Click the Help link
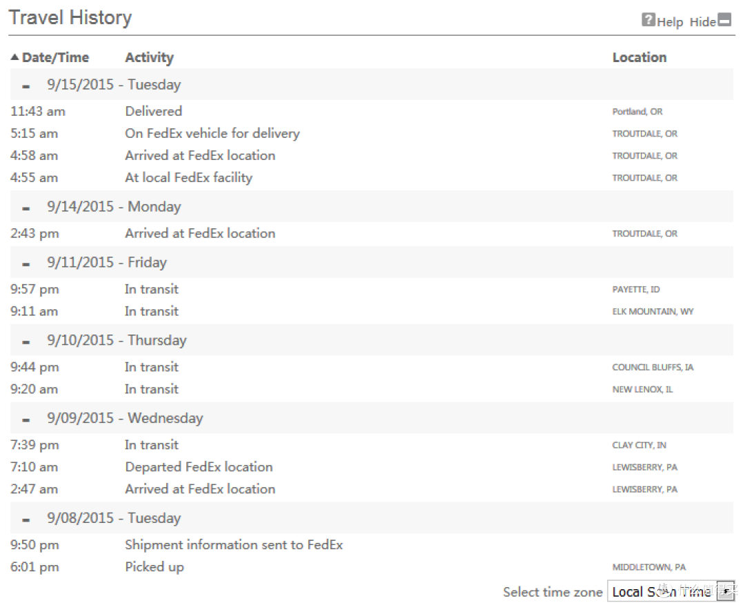Screen dimensions: 745x605 click(x=670, y=22)
